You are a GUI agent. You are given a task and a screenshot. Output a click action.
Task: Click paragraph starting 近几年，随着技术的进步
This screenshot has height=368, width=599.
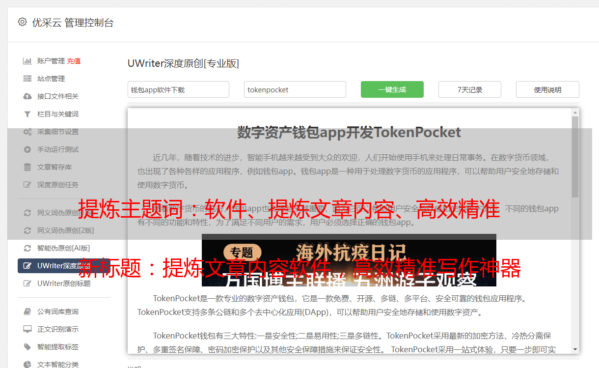(x=349, y=171)
